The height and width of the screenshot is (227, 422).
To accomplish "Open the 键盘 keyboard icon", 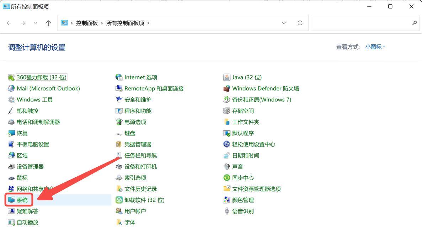I will pos(119,133).
